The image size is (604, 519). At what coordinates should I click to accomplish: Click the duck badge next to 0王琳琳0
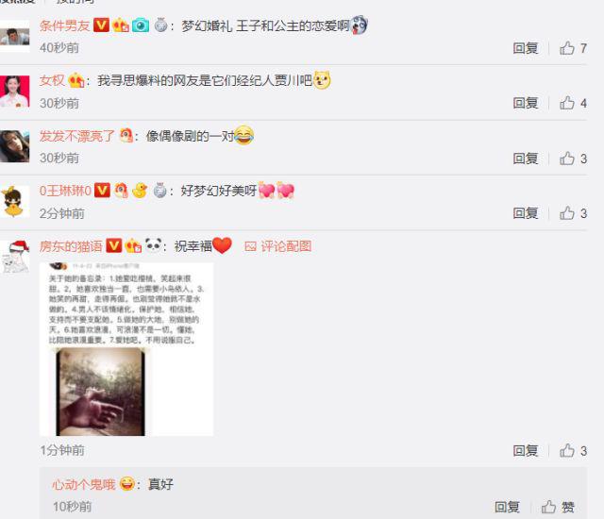[x=140, y=191]
